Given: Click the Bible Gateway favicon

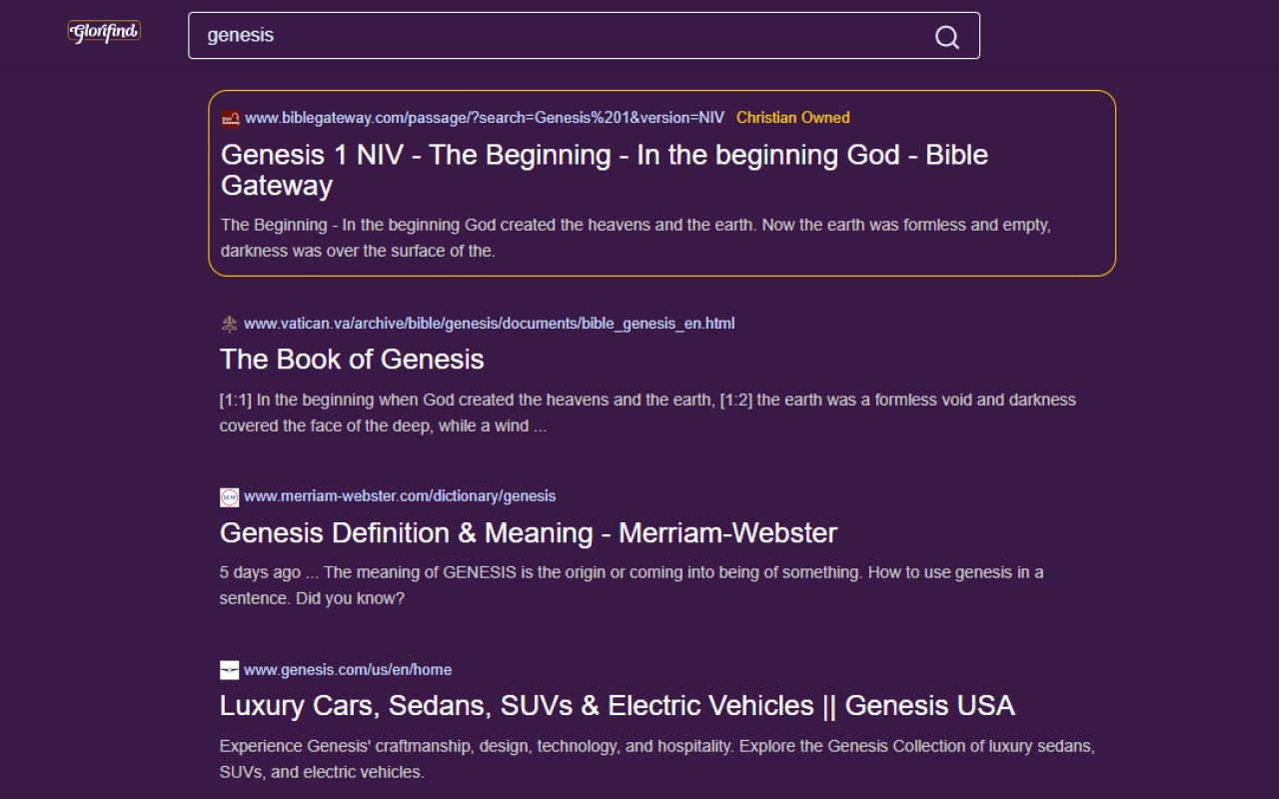Looking at the screenshot, I should (230, 119).
